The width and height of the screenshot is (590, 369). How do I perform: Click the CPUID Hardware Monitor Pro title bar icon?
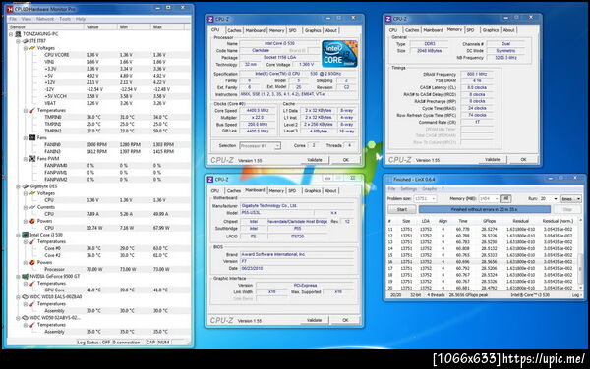coord(10,9)
